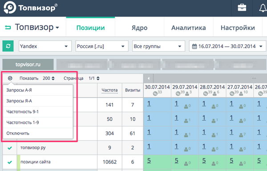This screenshot has height=171, width=267.
Task: Click the frequency value 141
Action: 109,105
